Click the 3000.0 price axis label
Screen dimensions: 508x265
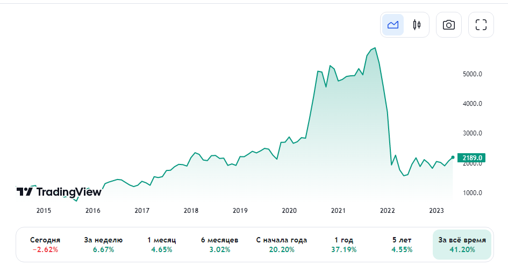point(473,133)
